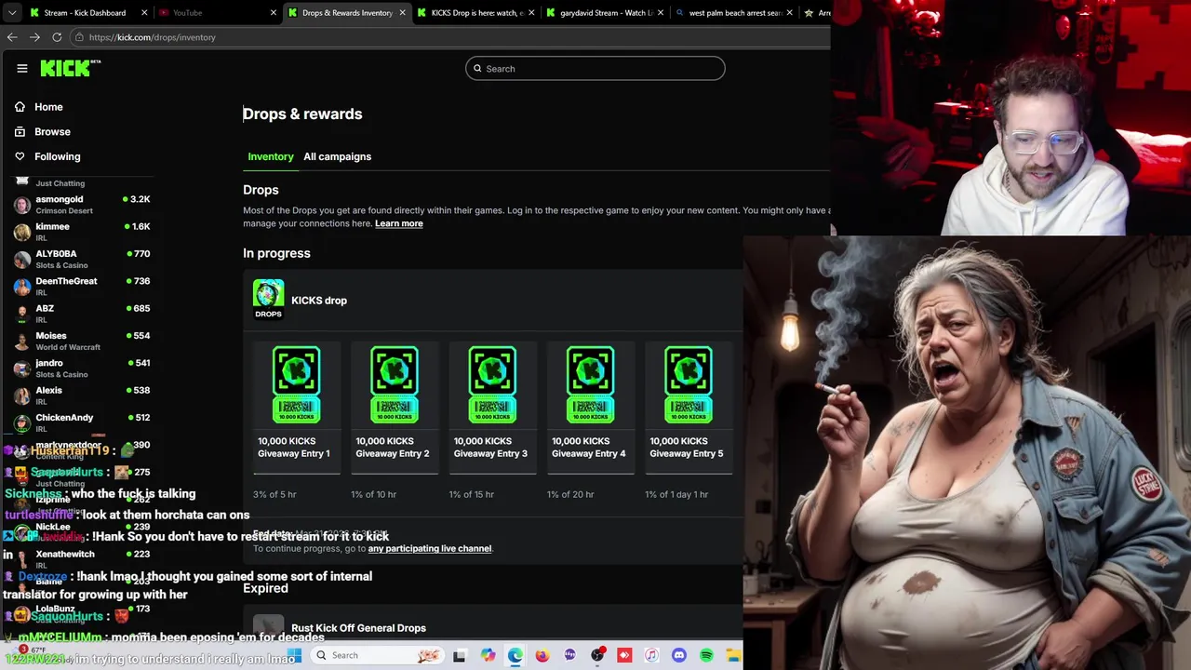Select the Giveaway Entry 2 reward badge

pos(394,384)
